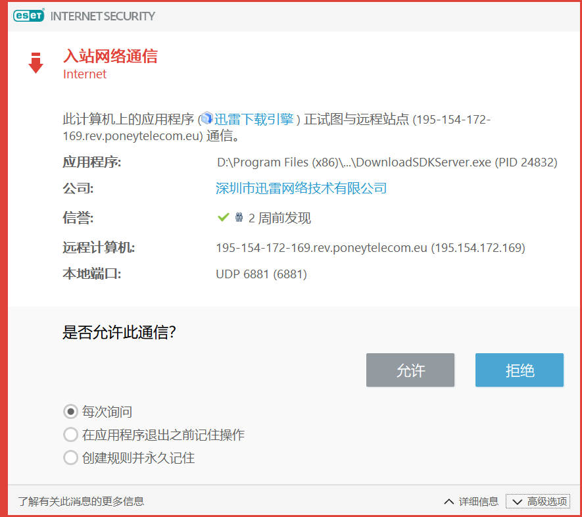
Task: Click the INTERNET SECURITY product title
Action: [103, 15]
